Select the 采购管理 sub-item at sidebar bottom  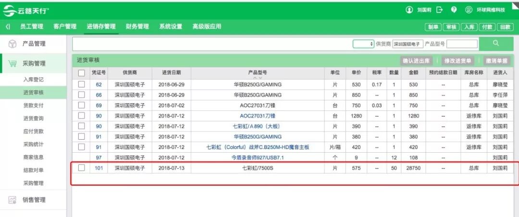click(34, 183)
